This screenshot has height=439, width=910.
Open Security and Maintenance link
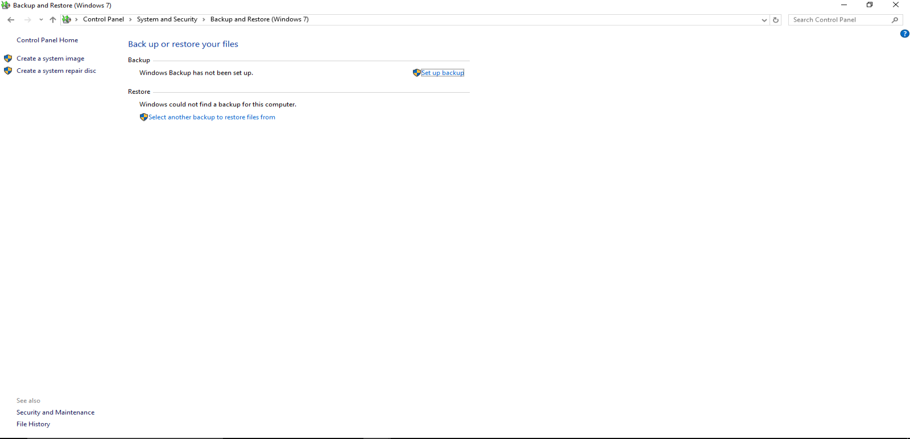[x=56, y=413]
